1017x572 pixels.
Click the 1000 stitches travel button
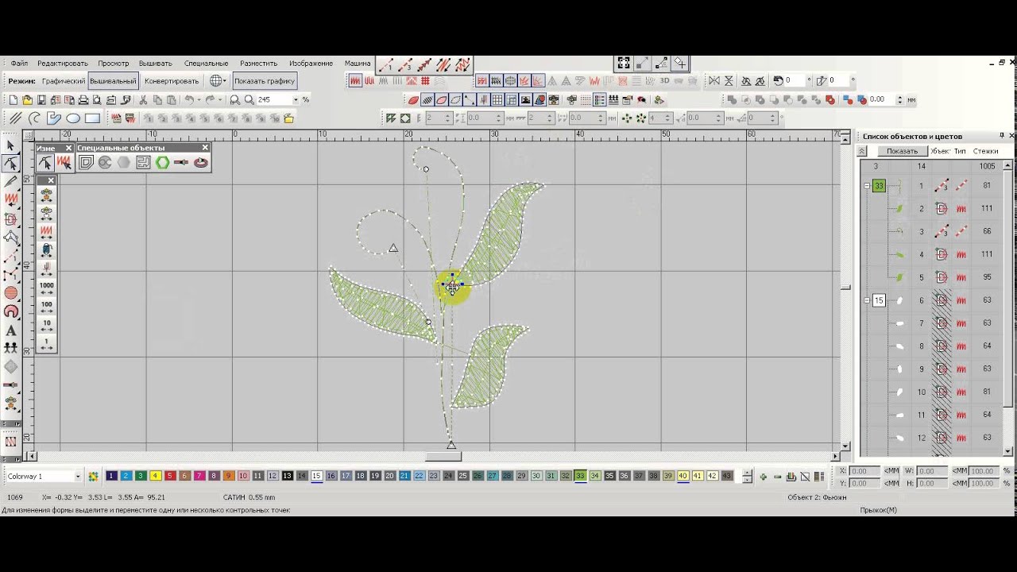[x=46, y=288]
